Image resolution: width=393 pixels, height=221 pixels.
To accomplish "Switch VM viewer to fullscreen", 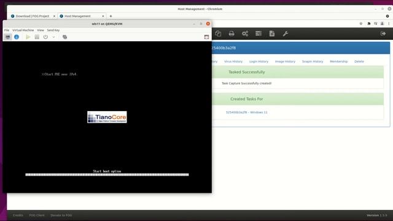I will pos(206,37).
